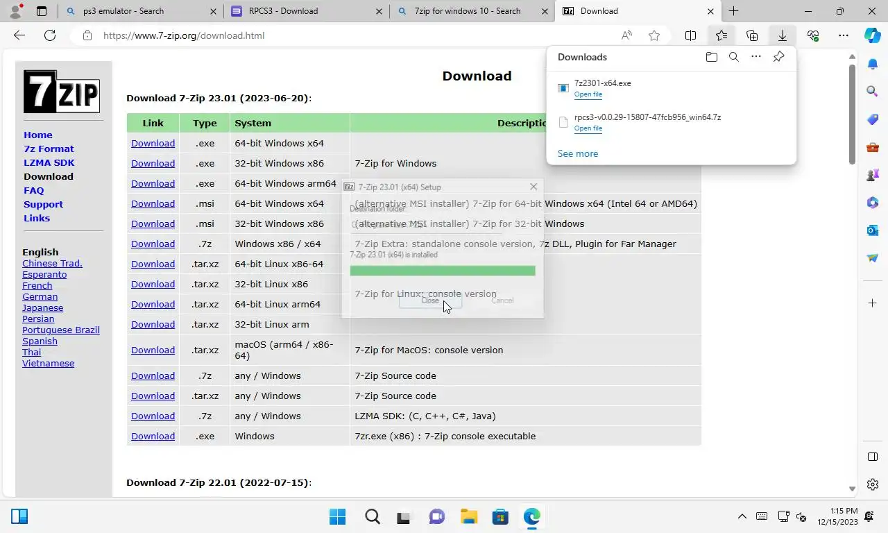Image resolution: width=888 pixels, height=533 pixels.
Task: Download the 64-bit Windows arm64 .exe
Action: point(153,183)
